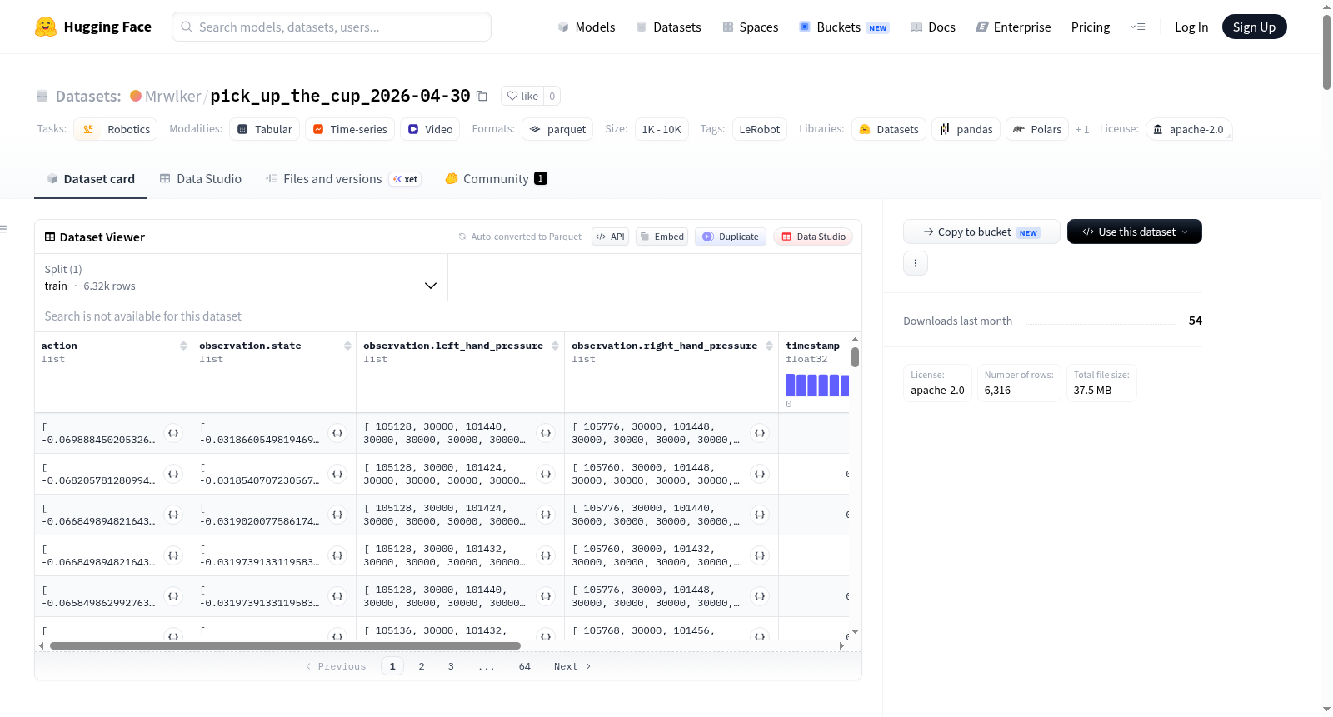
Task: Open Files and versions tab
Action: pos(343,179)
